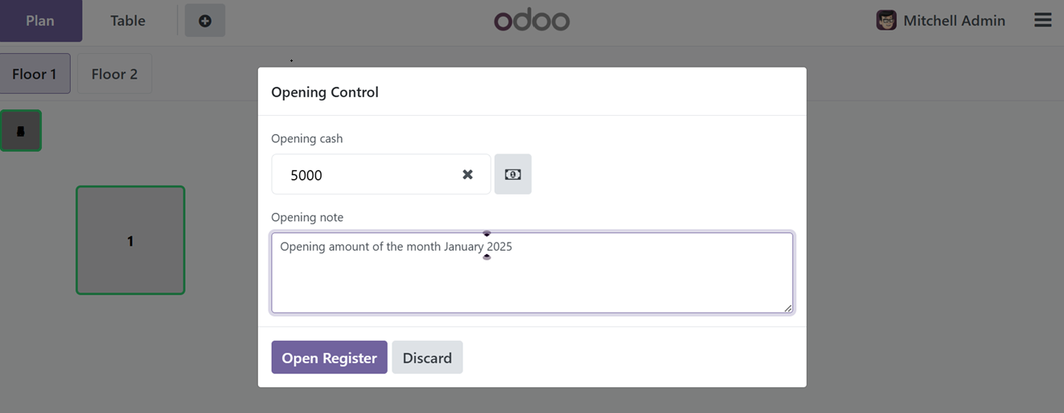Click inside the Opening note text area
The image size is (1064, 413).
(x=532, y=272)
